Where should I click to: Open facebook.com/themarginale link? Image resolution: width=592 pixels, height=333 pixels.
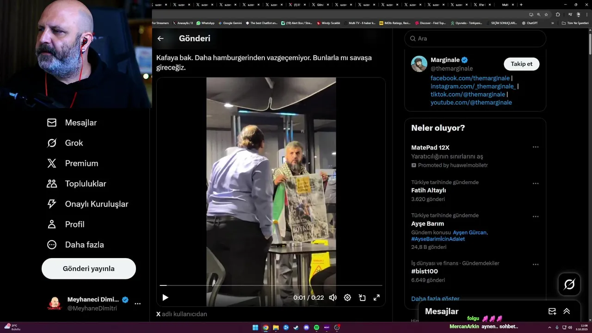coord(470,78)
